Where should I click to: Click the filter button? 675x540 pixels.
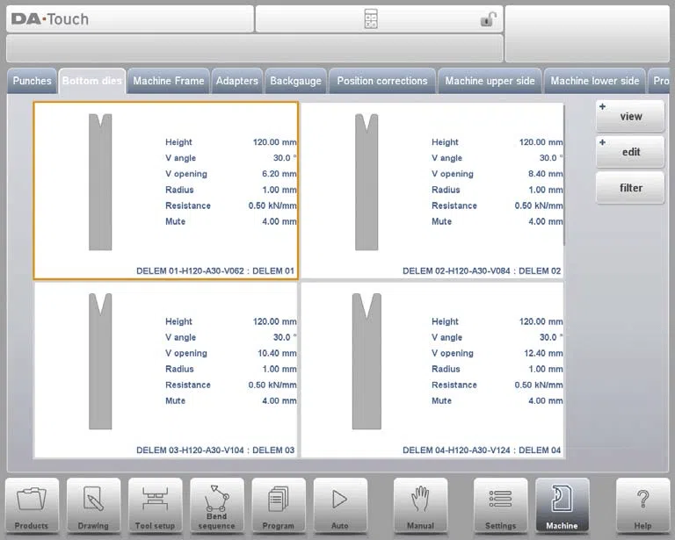(630, 188)
